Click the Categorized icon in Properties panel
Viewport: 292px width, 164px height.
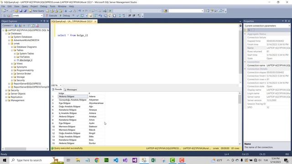[x=245, y=30]
